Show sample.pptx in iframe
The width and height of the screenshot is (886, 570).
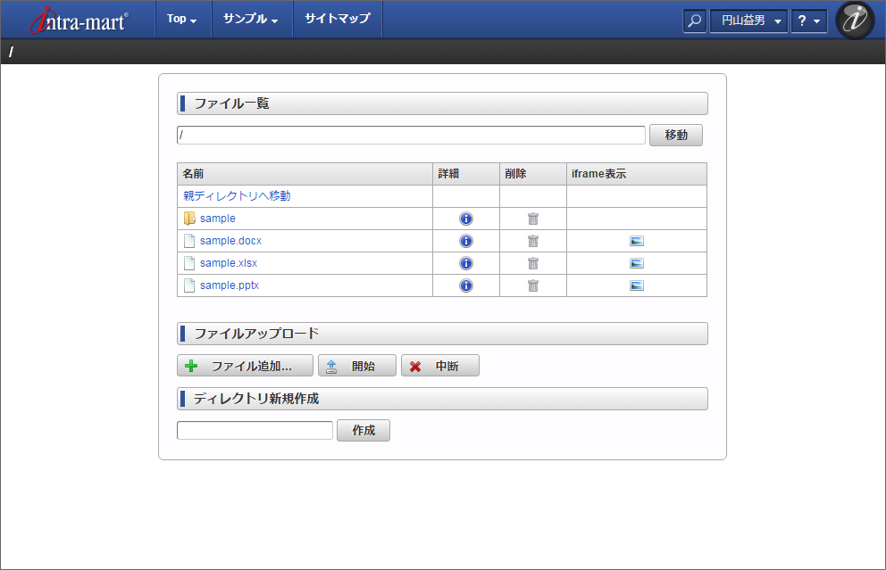pos(637,285)
